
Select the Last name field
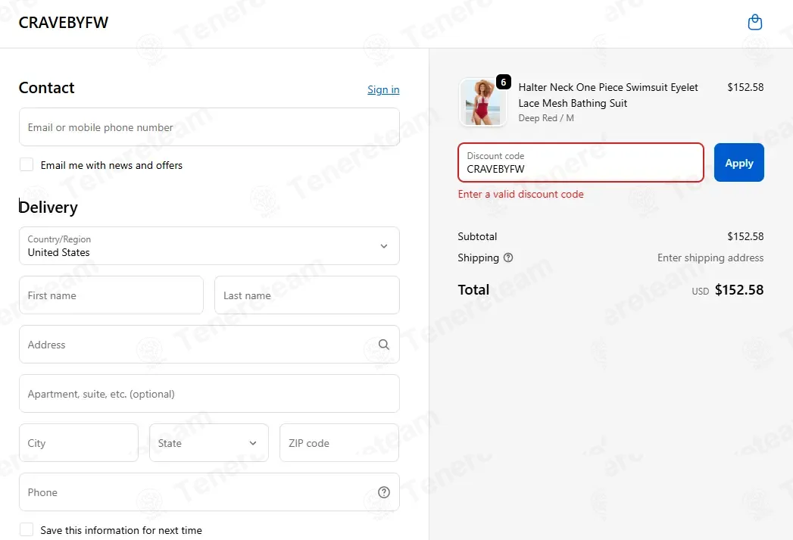click(x=307, y=295)
